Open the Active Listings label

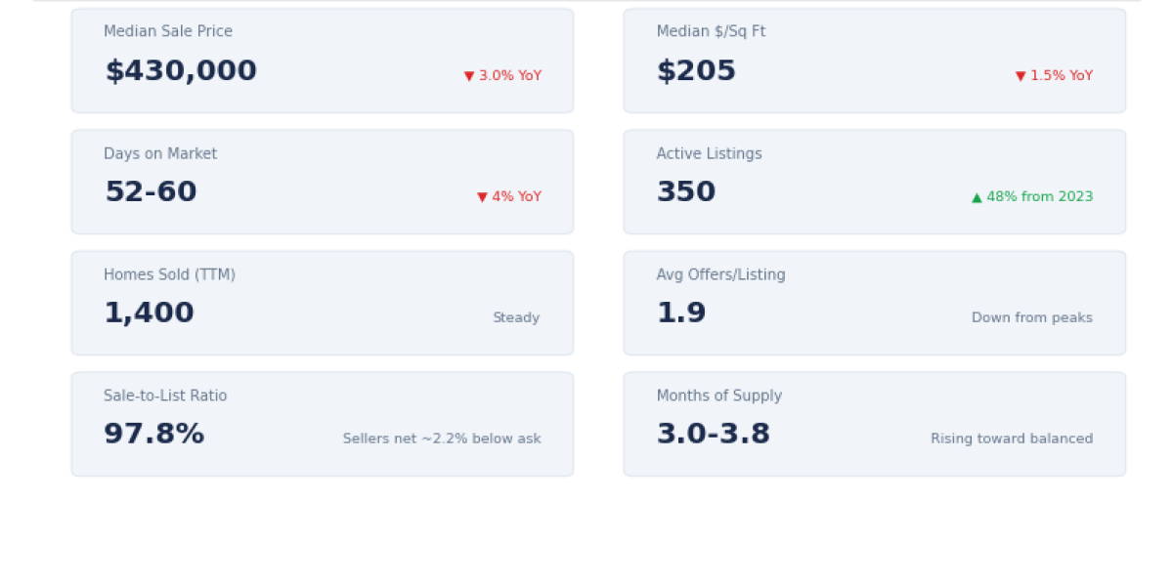709,154
